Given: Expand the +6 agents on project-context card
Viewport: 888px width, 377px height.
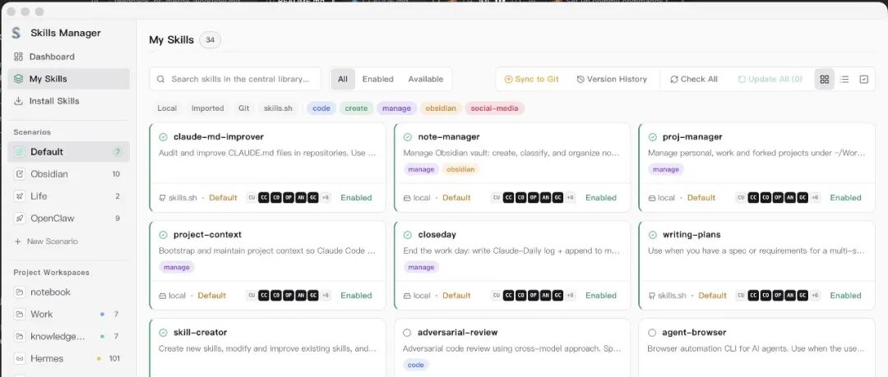Looking at the screenshot, I should (326, 296).
